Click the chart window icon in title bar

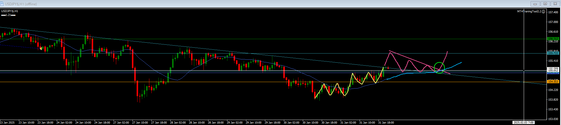tap(2, 4)
